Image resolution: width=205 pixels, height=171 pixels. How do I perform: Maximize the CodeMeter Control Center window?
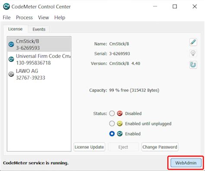(175, 6)
